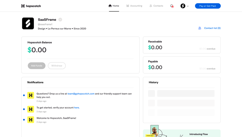Open Contact list (0) link
The image size is (242, 137).
[212, 28]
